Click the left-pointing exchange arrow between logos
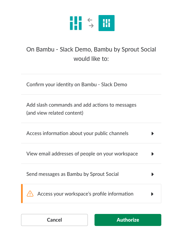This screenshot has width=177, height=235. point(90,20)
